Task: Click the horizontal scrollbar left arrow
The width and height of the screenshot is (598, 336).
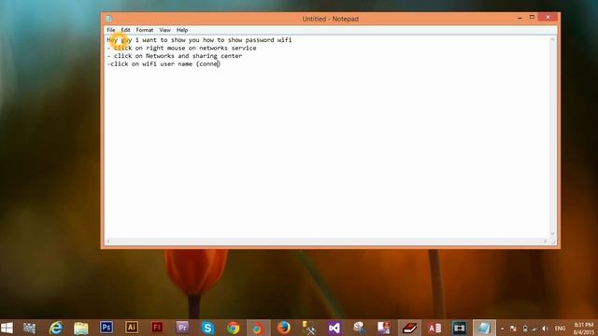Action: [108, 241]
